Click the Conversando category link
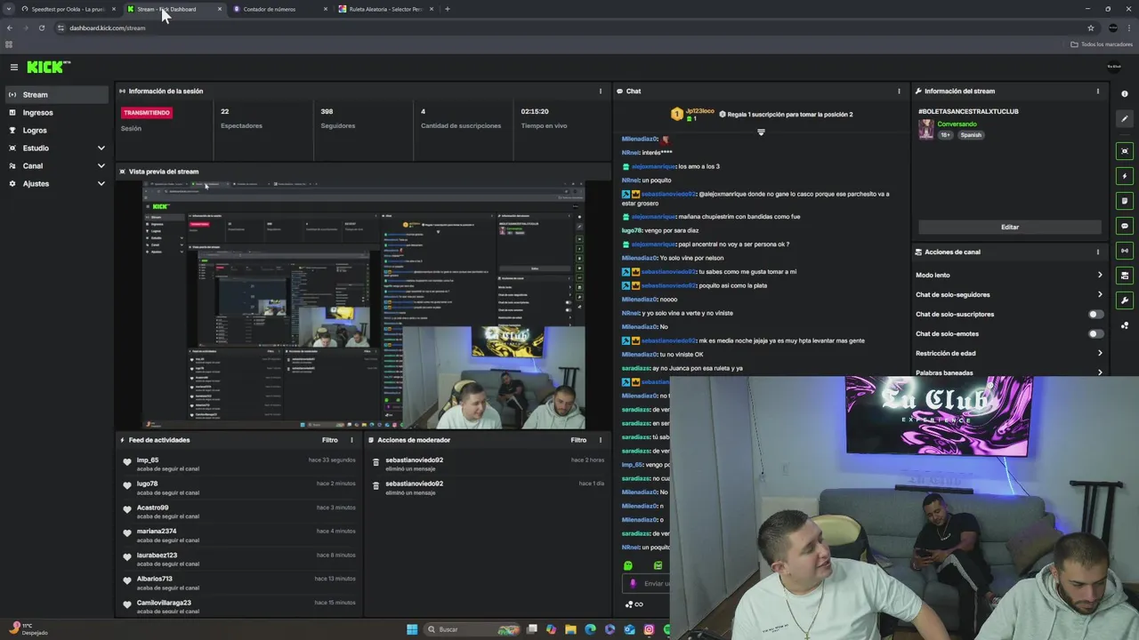 (957, 124)
